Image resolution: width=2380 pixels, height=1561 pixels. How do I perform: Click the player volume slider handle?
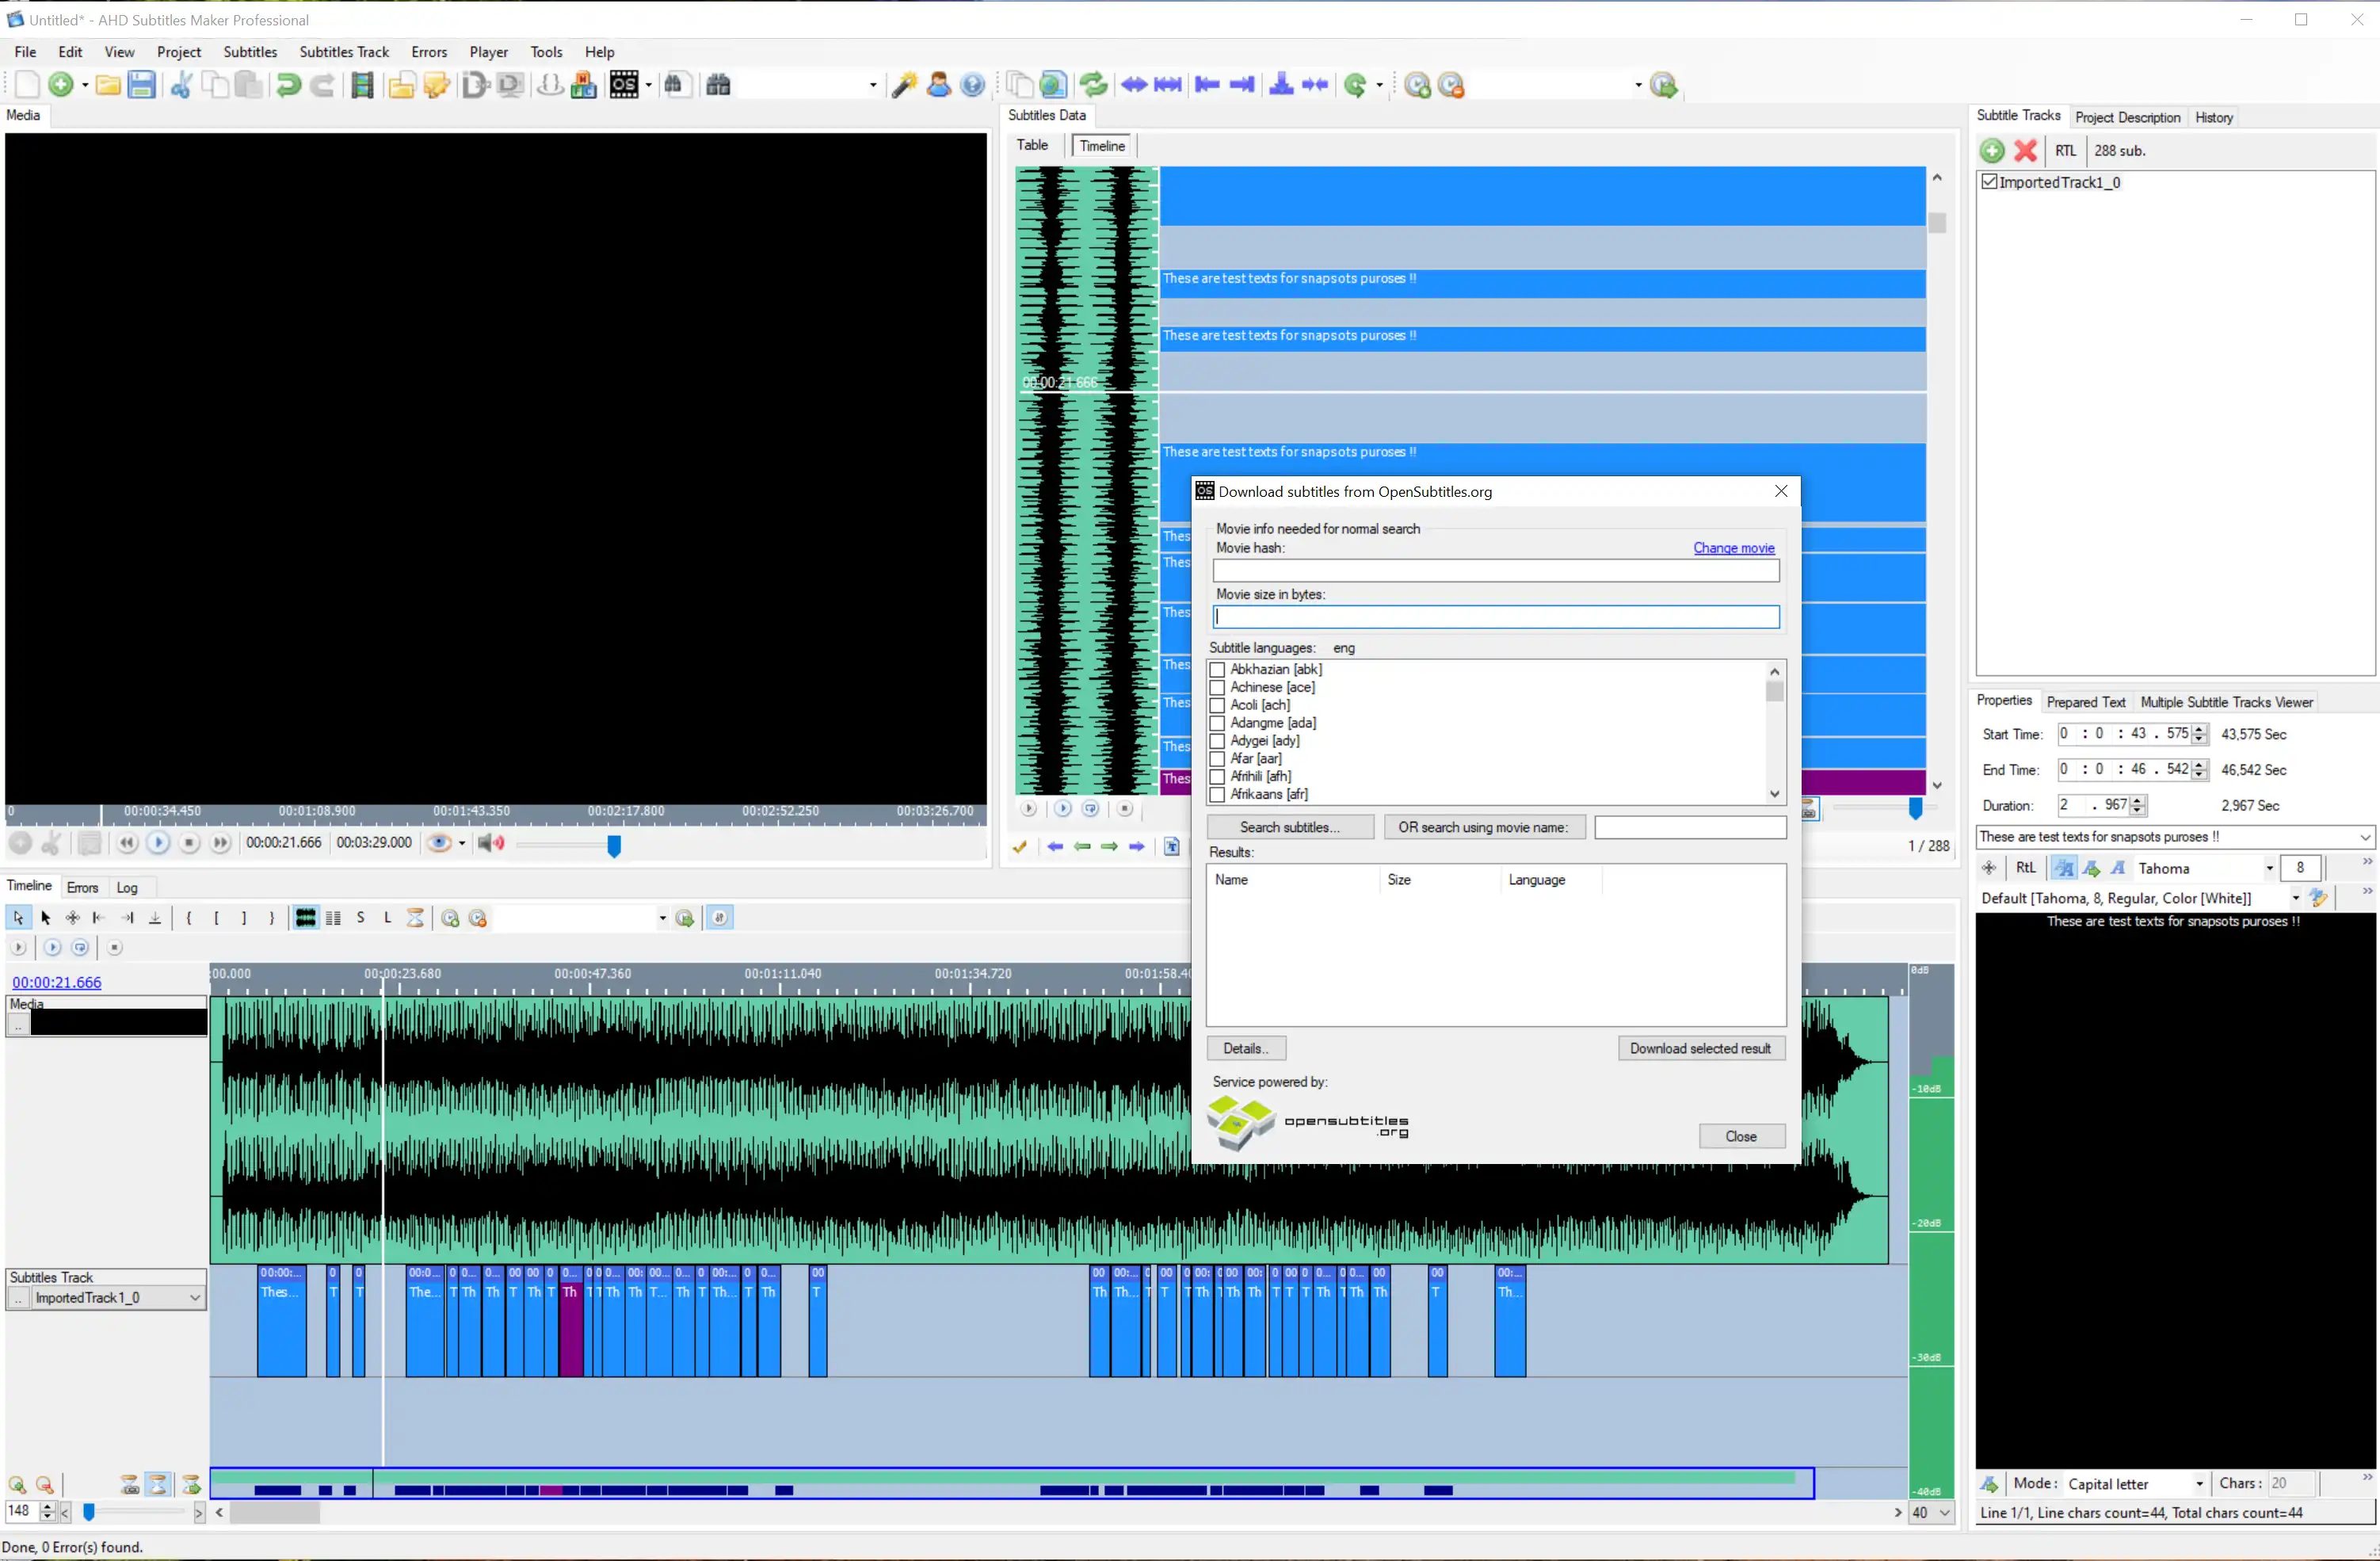(x=614, y=846)
